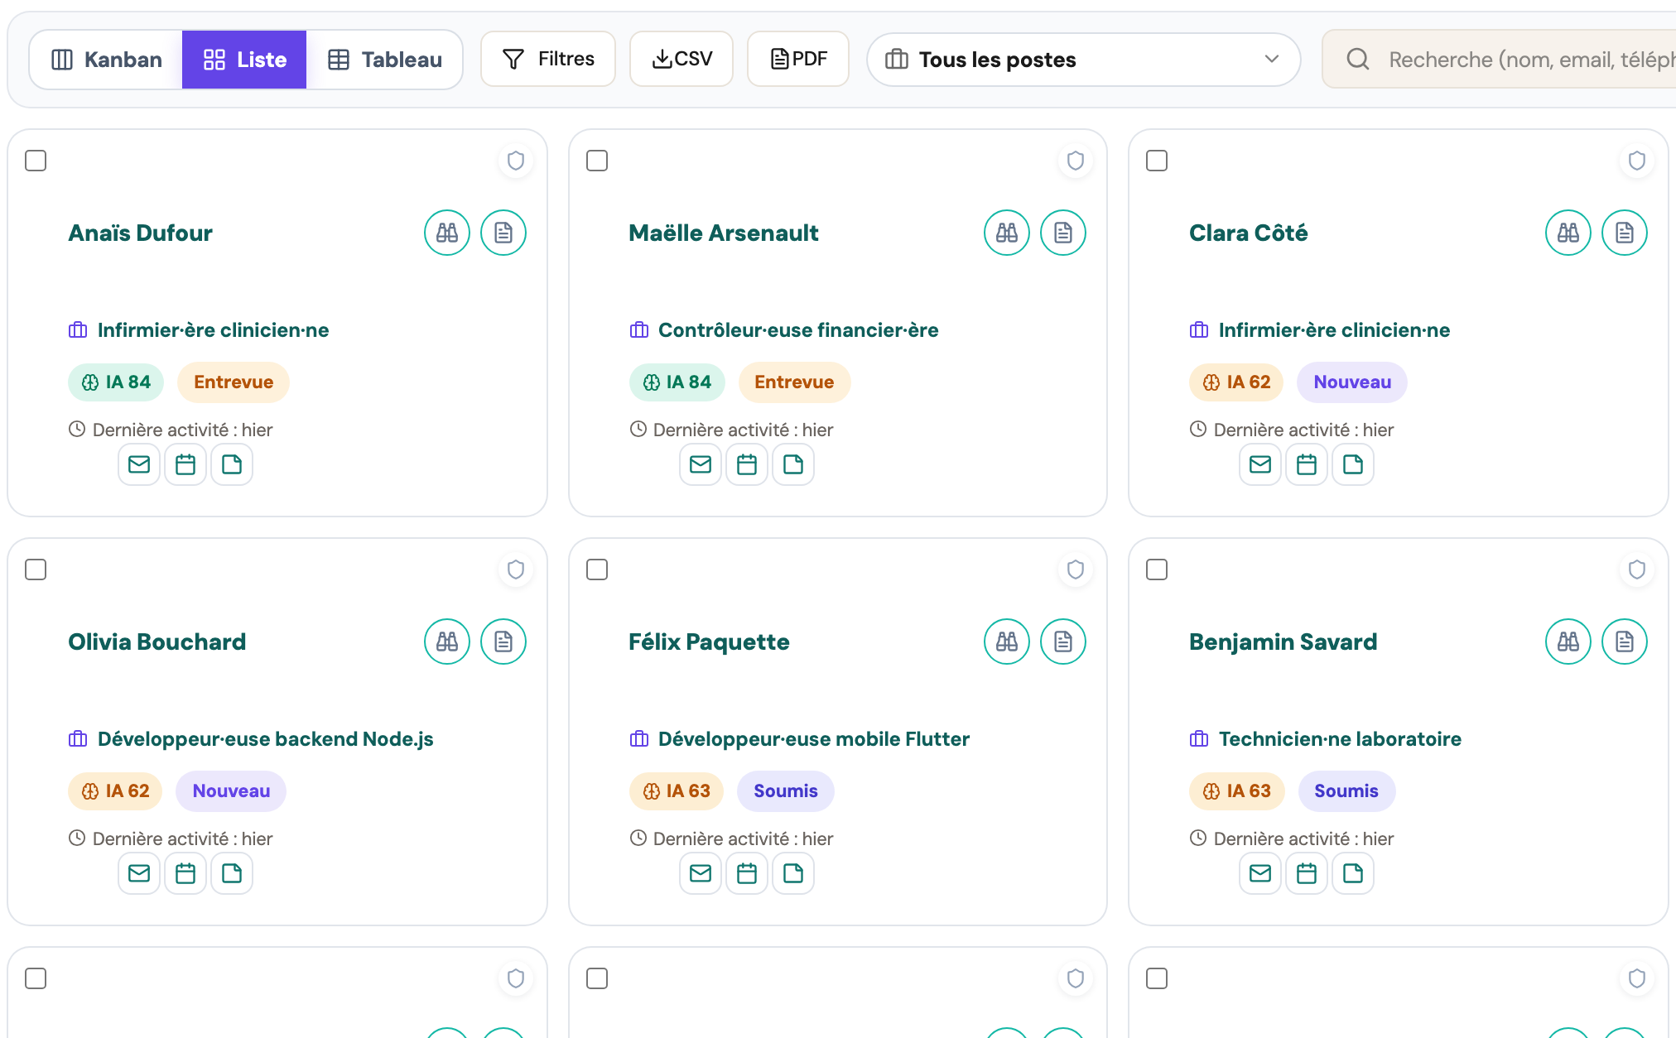Send email to Anaïs Dufour via envelope icon

click(x=139, y=464)
